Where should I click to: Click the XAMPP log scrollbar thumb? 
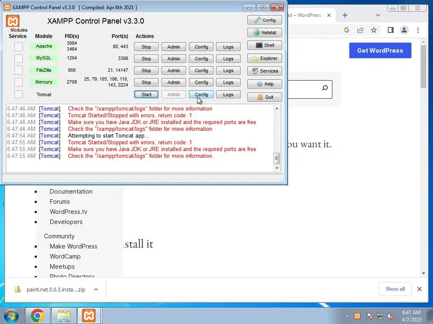pos(277,159)
